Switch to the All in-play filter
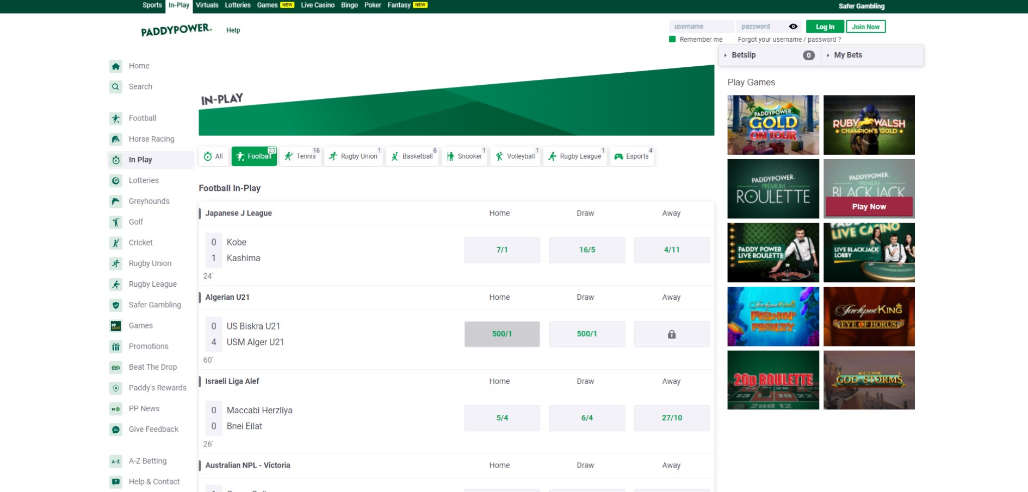Image resolution: width=1028 pixels, height=492 pixels. pos(213,156)
